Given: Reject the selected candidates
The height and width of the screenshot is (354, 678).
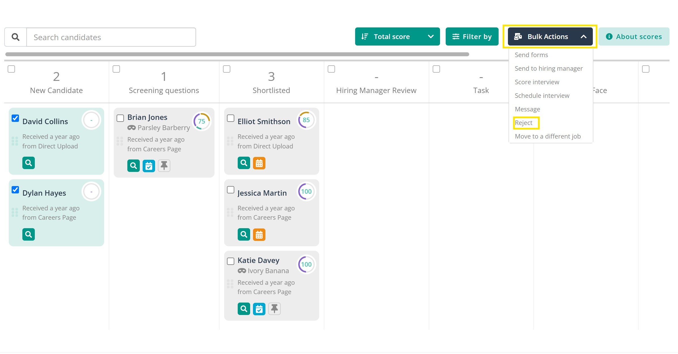Looking at the screenshot, I should (523, 123).
